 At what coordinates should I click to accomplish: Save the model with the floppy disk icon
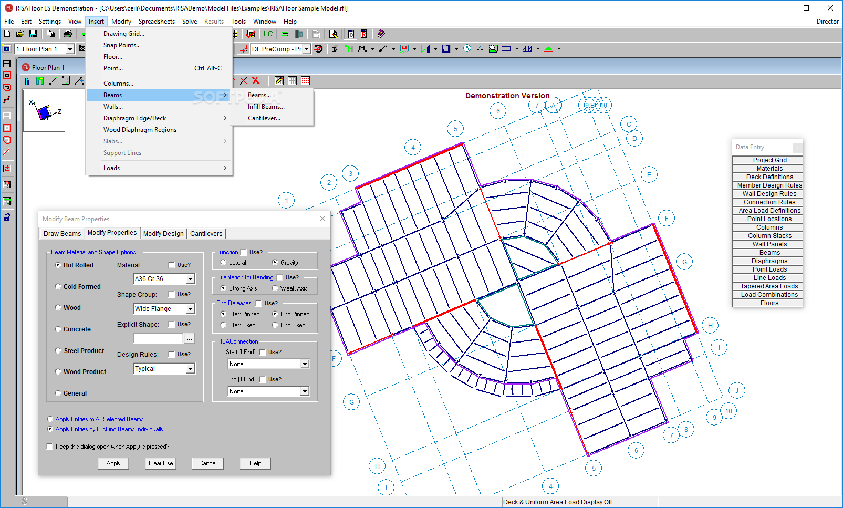click(x=33, y=34)
